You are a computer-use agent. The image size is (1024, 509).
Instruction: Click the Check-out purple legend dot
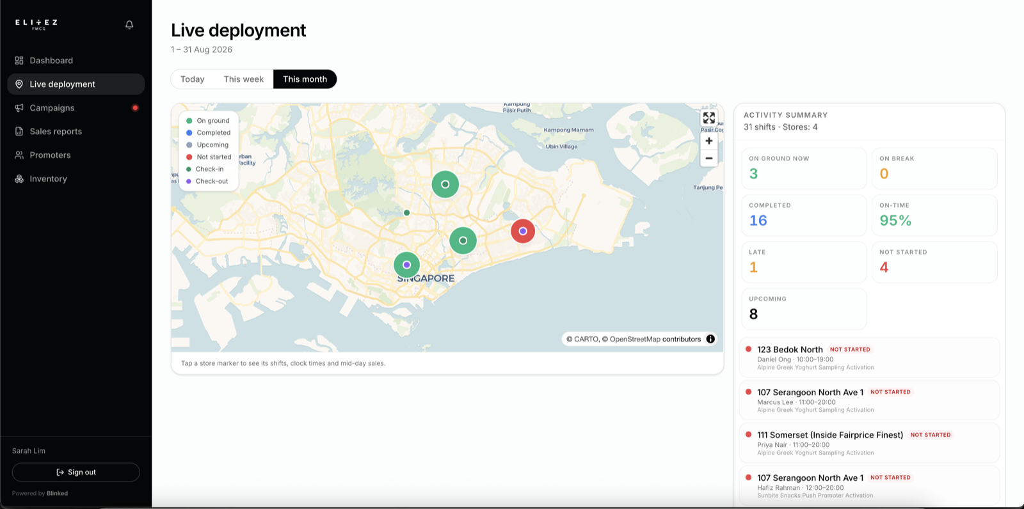(189, 181)
